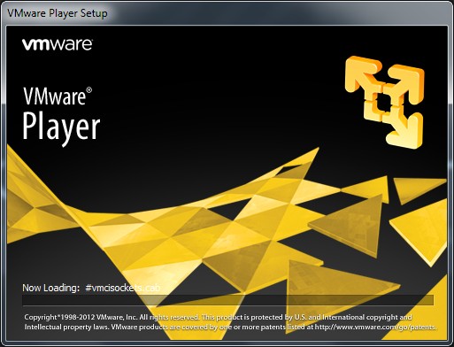Open the http://www.vmware.com/go/patents link text
Screen dimensions: 454x347
375,327
